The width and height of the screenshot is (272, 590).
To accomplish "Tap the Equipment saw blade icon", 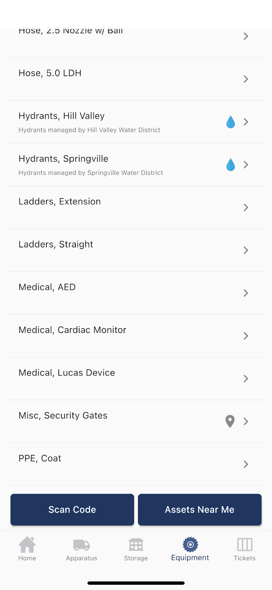I will (x=190, y=544).
